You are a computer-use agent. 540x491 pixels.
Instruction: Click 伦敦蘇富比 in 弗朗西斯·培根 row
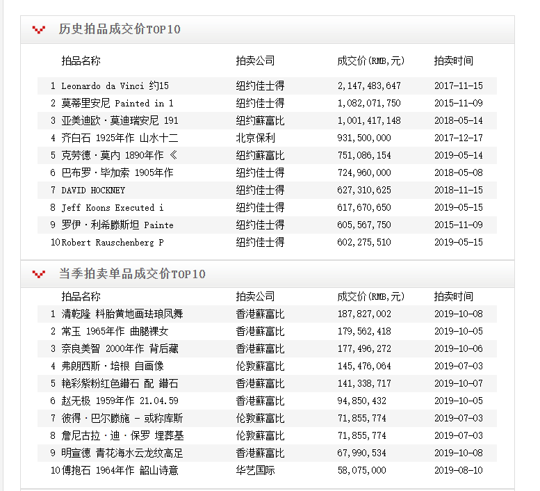coord(260,366)
